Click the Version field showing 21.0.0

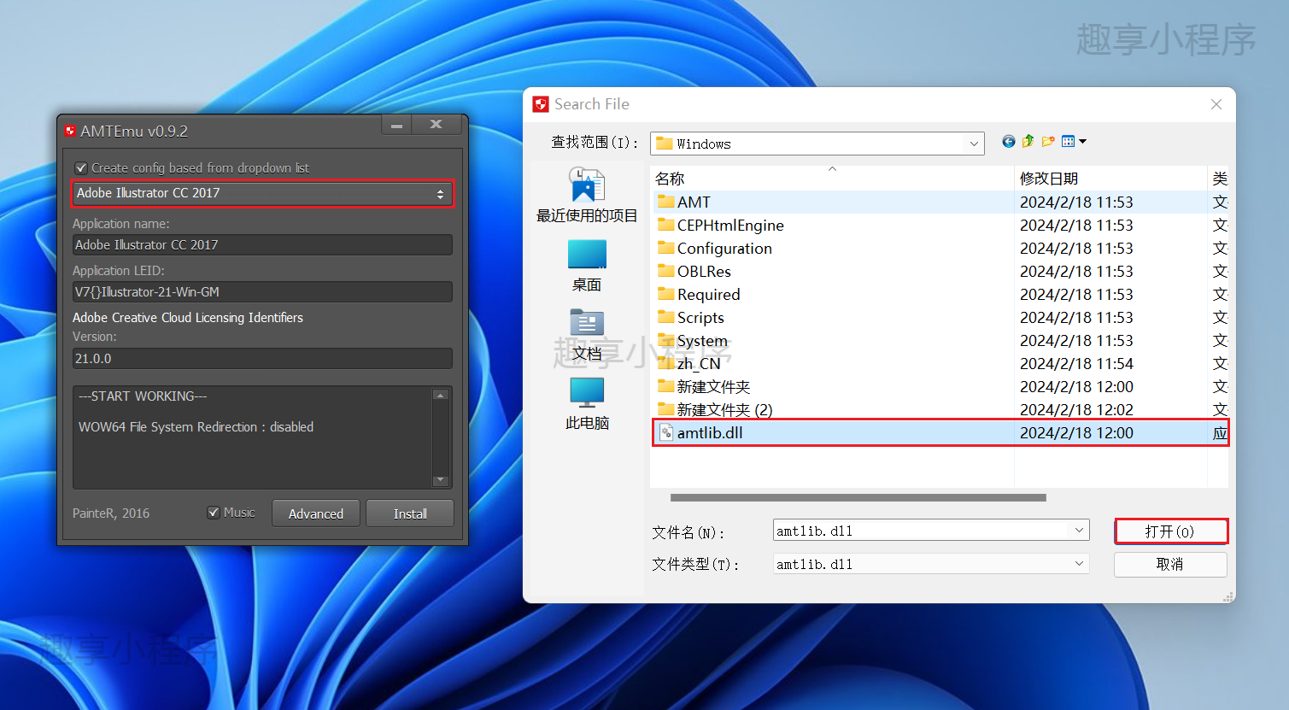pos(262,359)
